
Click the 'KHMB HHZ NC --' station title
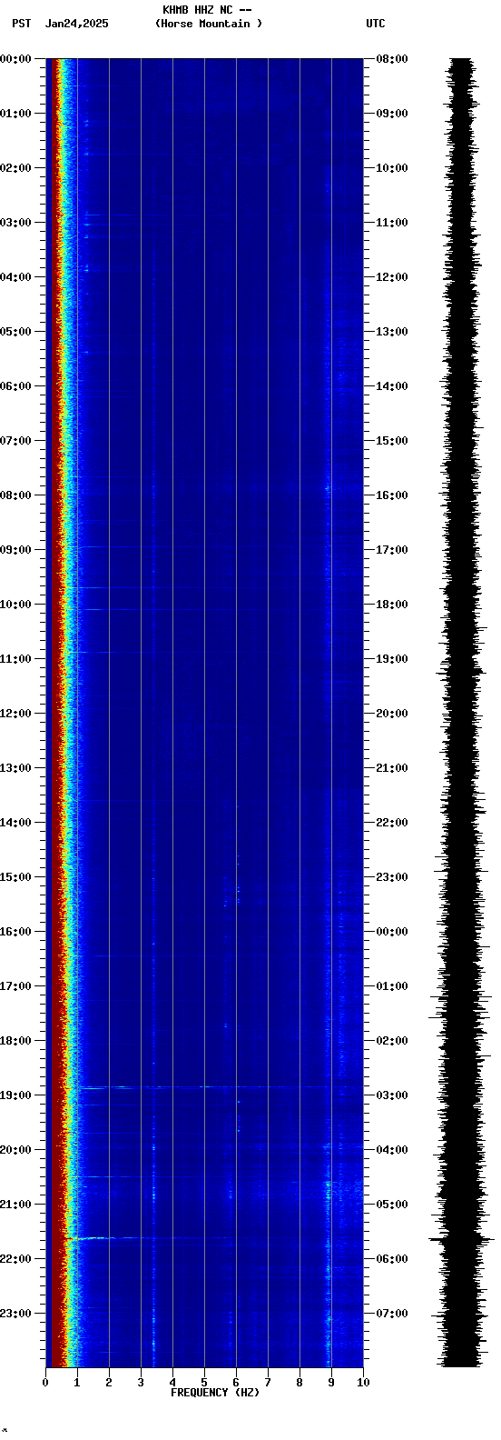tap(207, 10)
